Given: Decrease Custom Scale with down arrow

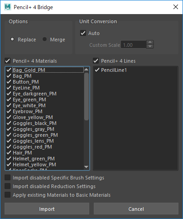Looking at the screenshot, I should (x=150, y=46).
